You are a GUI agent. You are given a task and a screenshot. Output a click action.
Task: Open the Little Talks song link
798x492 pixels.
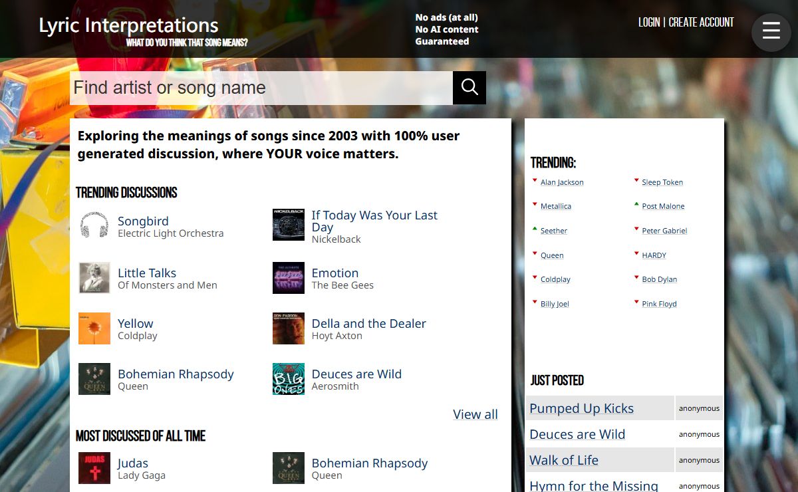pos(147,273)
